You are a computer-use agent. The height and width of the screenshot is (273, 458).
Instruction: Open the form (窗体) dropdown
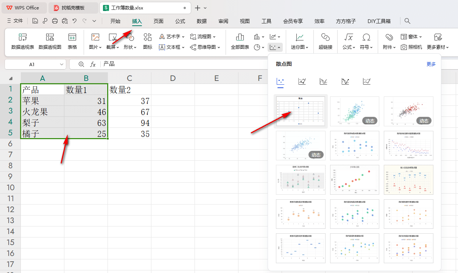(411, 37)
